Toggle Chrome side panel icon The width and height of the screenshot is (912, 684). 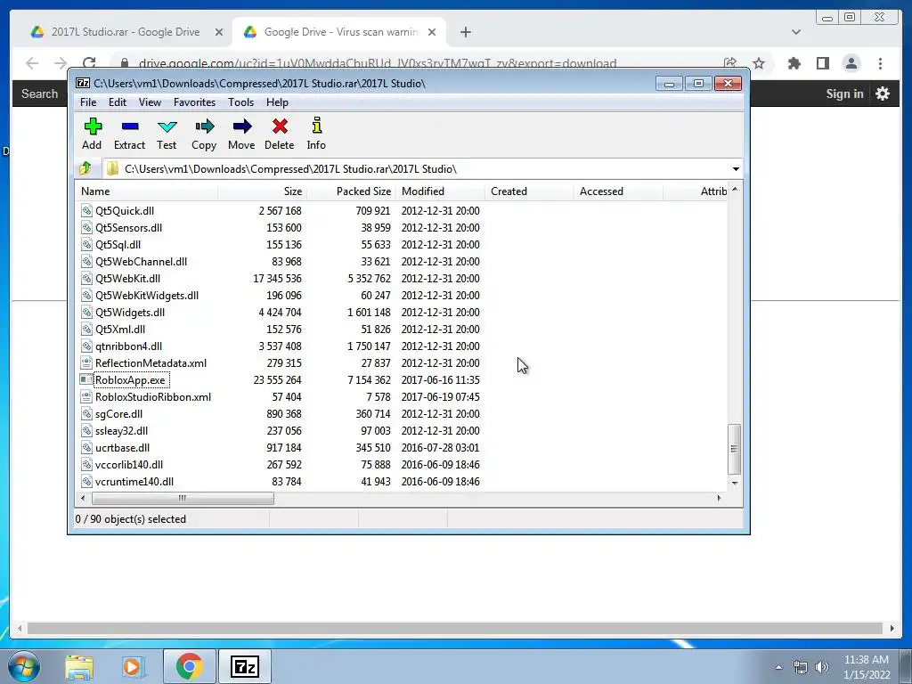pos(822,63)
